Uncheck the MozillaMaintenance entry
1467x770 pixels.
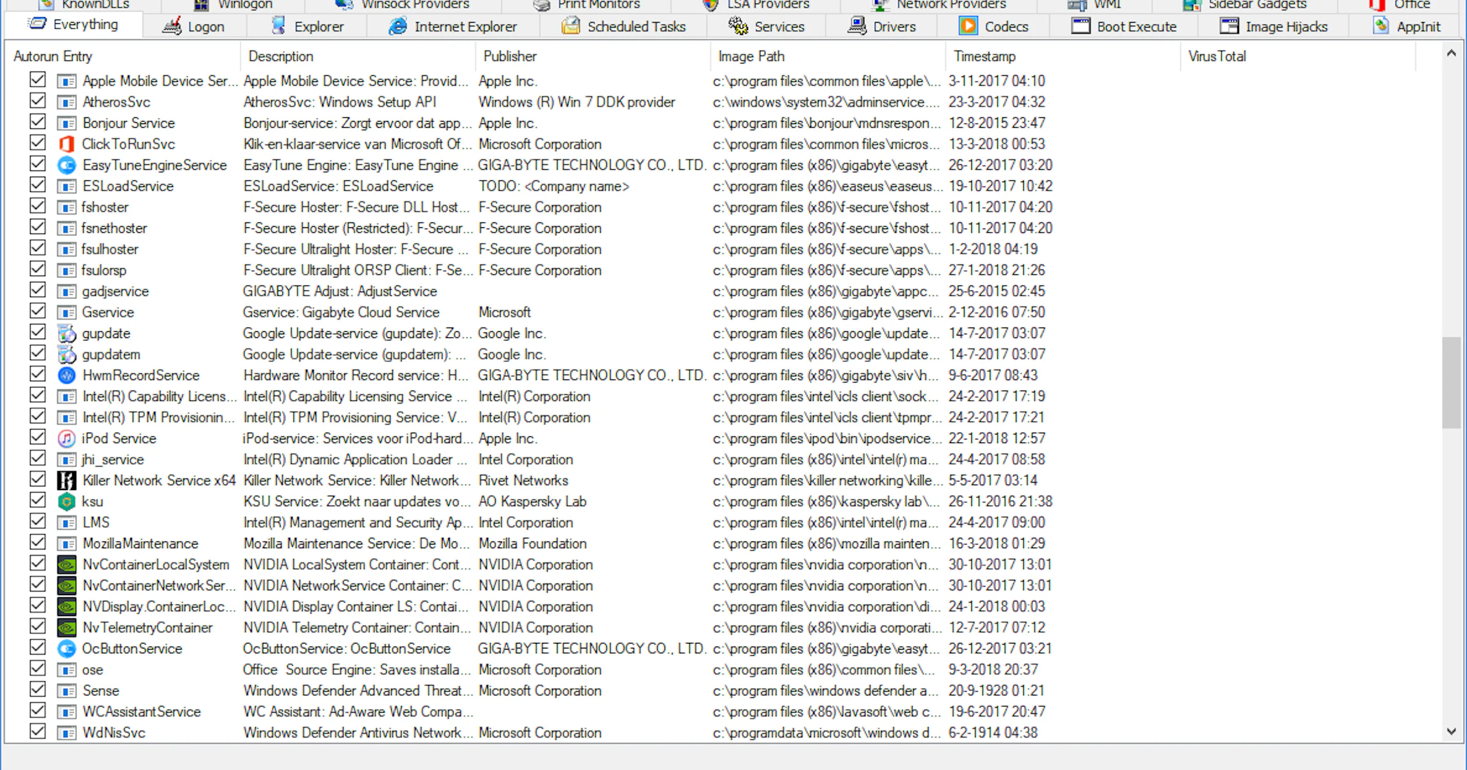pyautogui.click(x=37, y=542)
